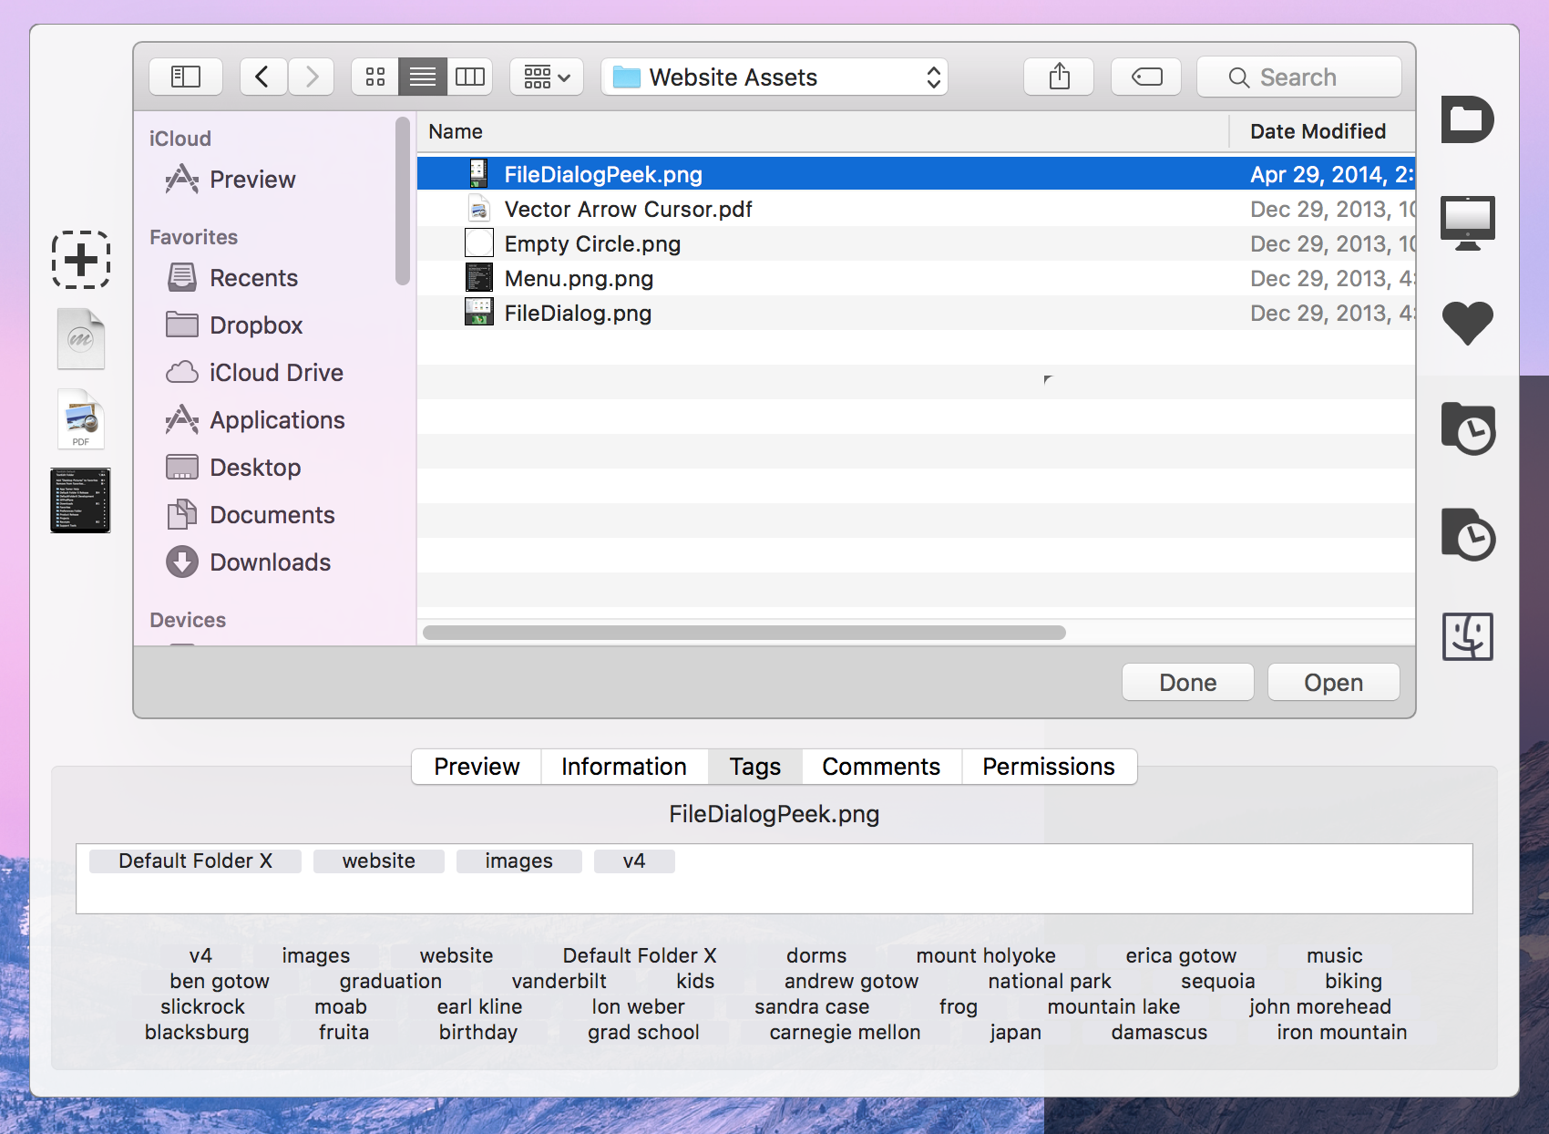Click the 'images' tag token in field
The height and width of the screenshot is (1134, 1549).
519,861
